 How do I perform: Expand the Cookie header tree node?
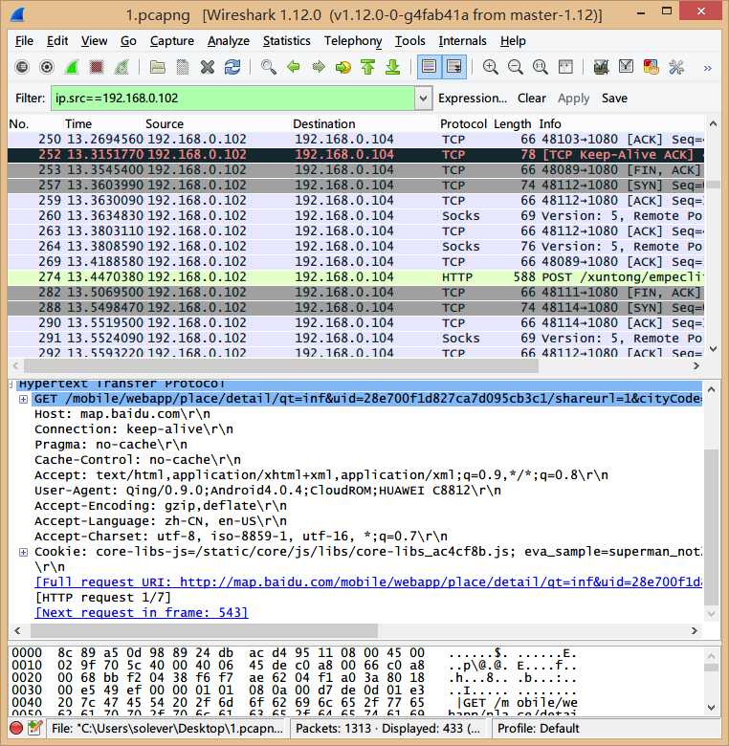point(23,552)
